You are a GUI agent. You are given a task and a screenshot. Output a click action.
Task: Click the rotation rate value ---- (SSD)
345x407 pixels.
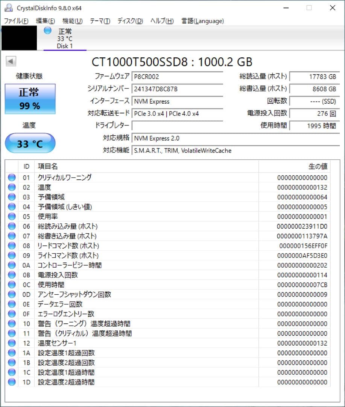[315, 101]
